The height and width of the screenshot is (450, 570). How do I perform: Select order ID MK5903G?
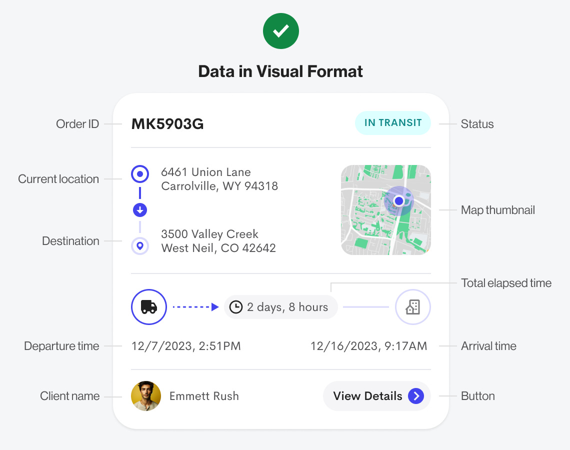(167, 124)
